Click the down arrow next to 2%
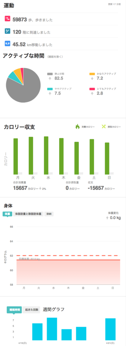Image resolution: width=126 pixels, height=346 pixels. tap(40, 189)
